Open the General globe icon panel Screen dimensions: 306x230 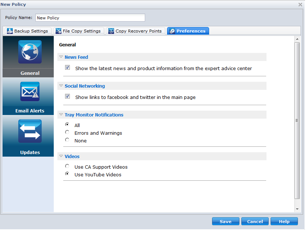click(30, 52)
